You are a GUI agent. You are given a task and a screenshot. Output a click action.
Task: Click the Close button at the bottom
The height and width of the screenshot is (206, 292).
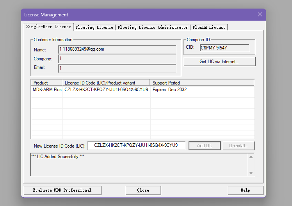click(x=143, y=190)
